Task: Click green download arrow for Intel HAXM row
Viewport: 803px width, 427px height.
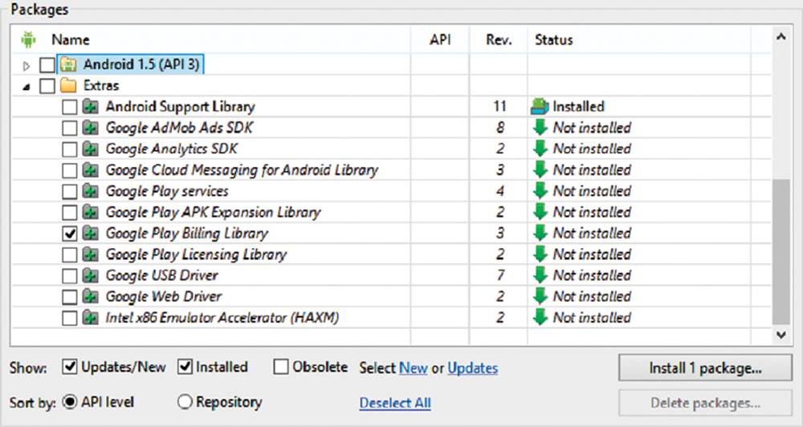Action: click(540, 317)
